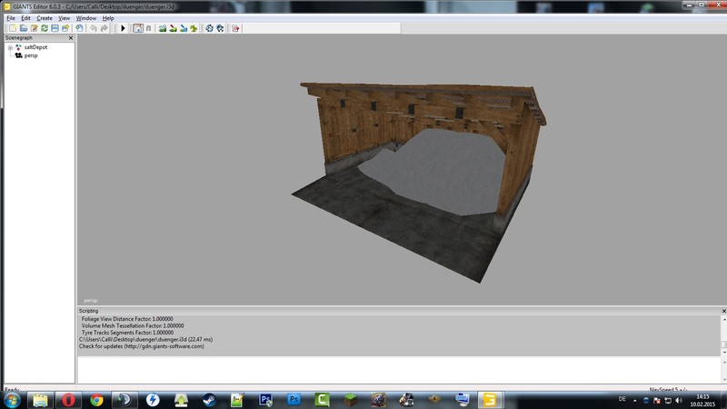727x409 pixels.
Task: Open the File menu
Action: point(11,18)
